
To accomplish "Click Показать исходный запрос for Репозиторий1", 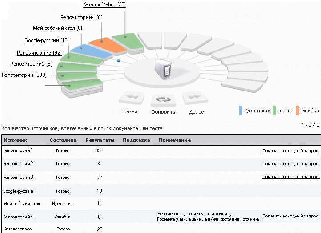I will [x=291, y=151].
